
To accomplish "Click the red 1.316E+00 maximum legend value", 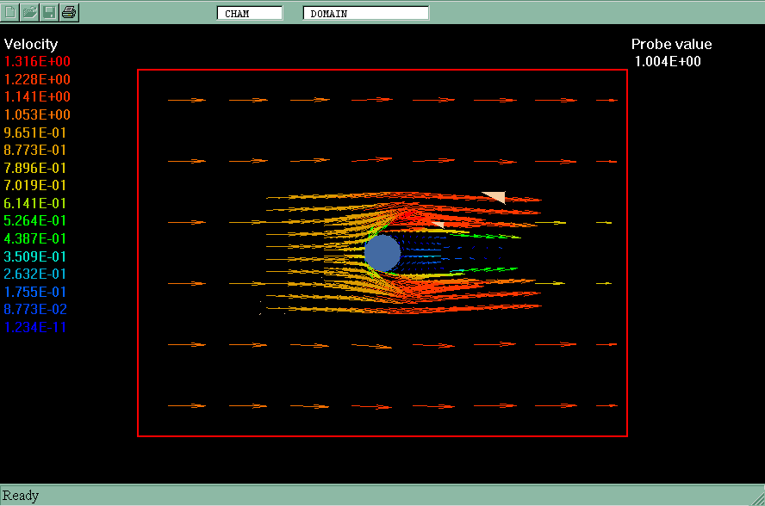I will pyautogui.click(x=38, y=62).
